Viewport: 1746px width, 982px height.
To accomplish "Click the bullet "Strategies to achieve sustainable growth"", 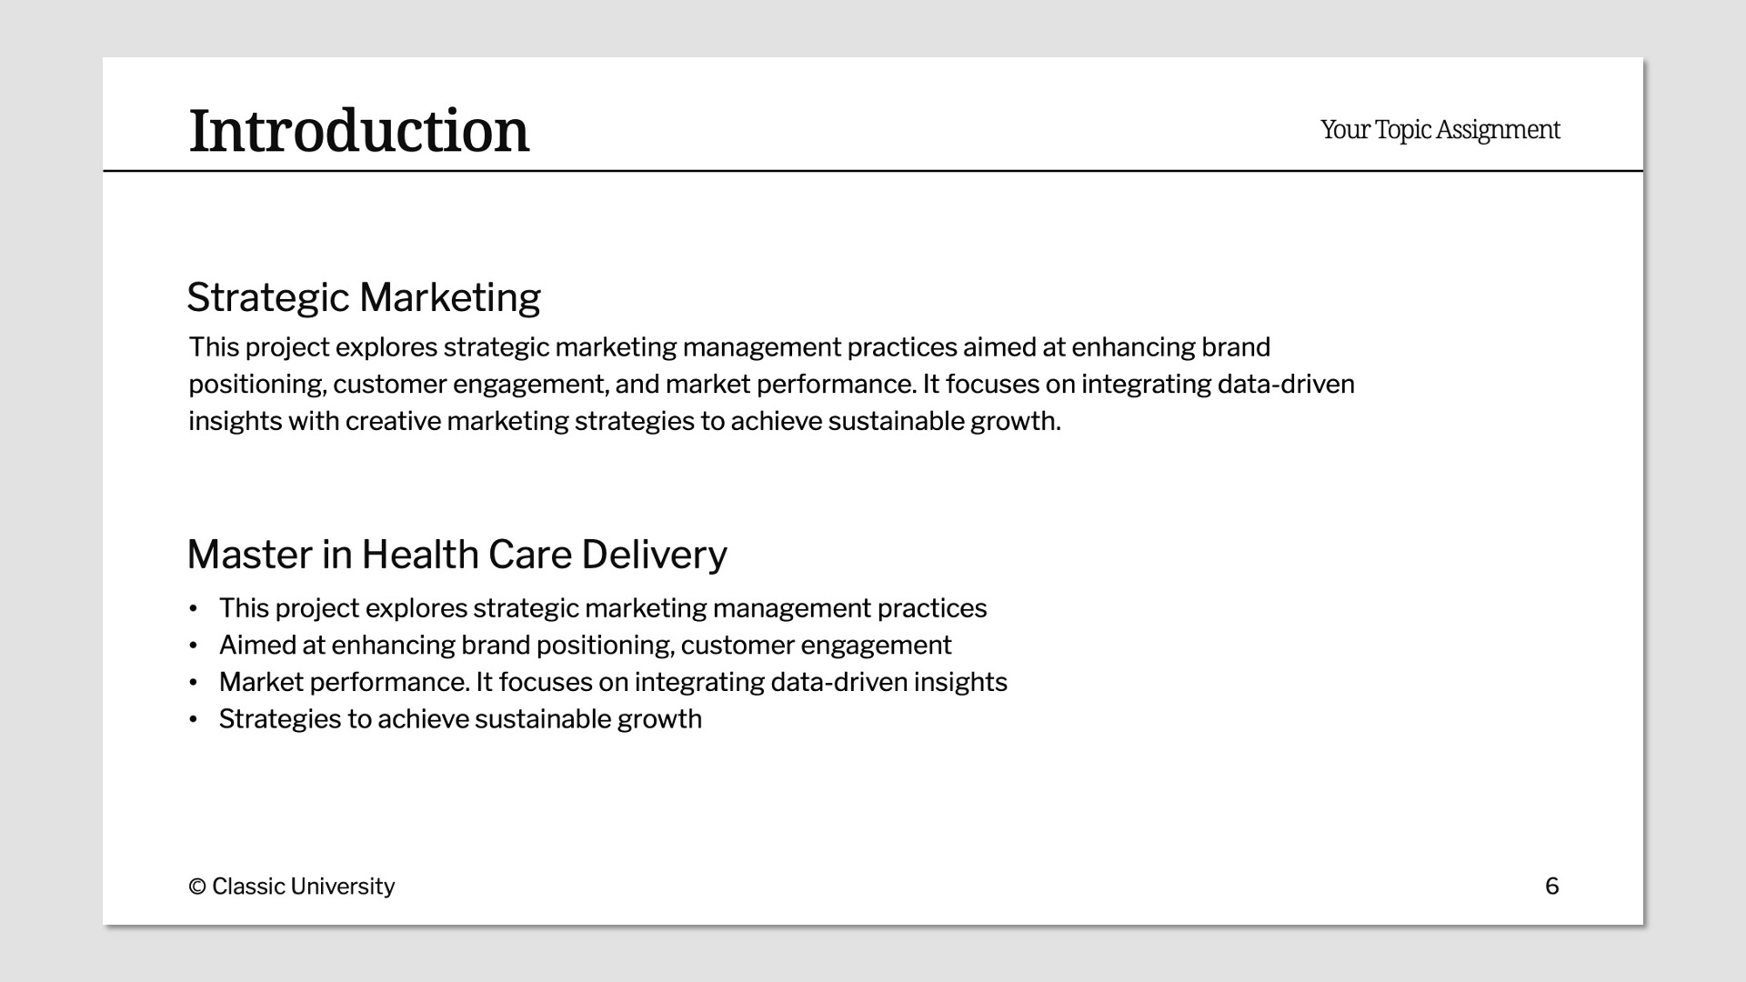I will [460, 719].
